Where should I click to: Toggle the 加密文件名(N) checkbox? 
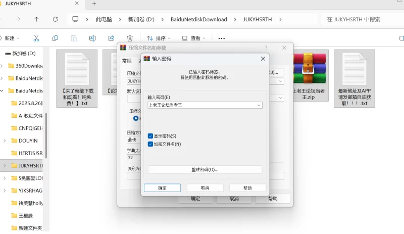click(150, 144)
